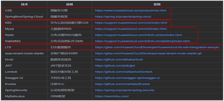This screenshot has height=101, width=224.
Task: Click the 华为云应用容器引擎CCE description
Action: (70, 23)
